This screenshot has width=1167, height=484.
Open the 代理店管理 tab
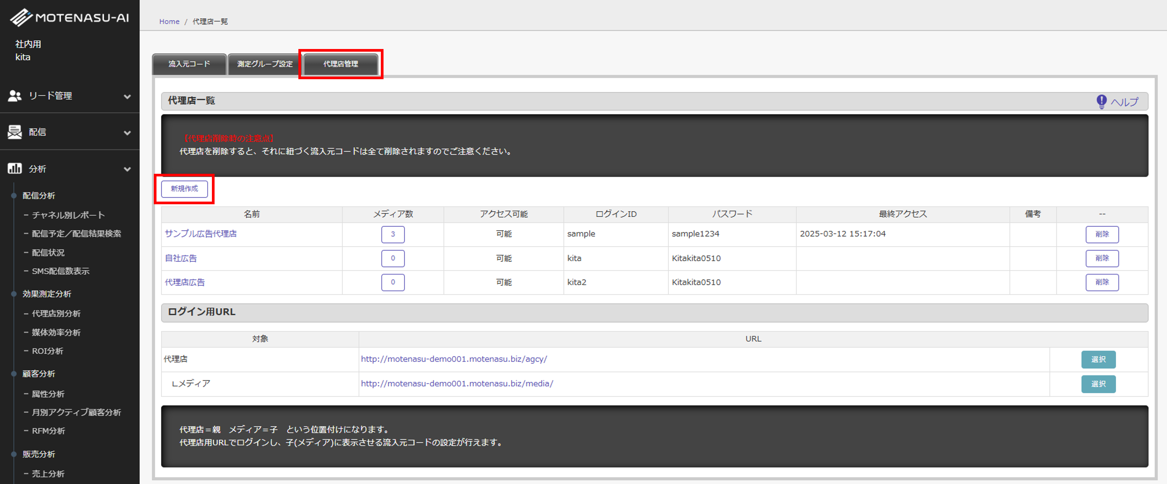point(341,64)
